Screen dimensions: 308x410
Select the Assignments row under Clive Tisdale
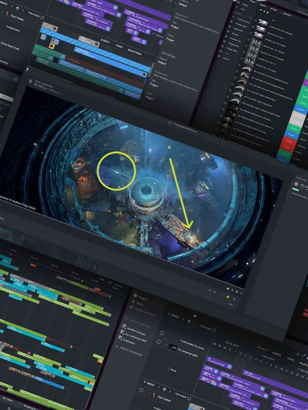point(13,29)
